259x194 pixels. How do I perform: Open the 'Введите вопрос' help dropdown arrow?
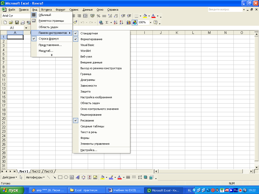click(x=244, y=10)
